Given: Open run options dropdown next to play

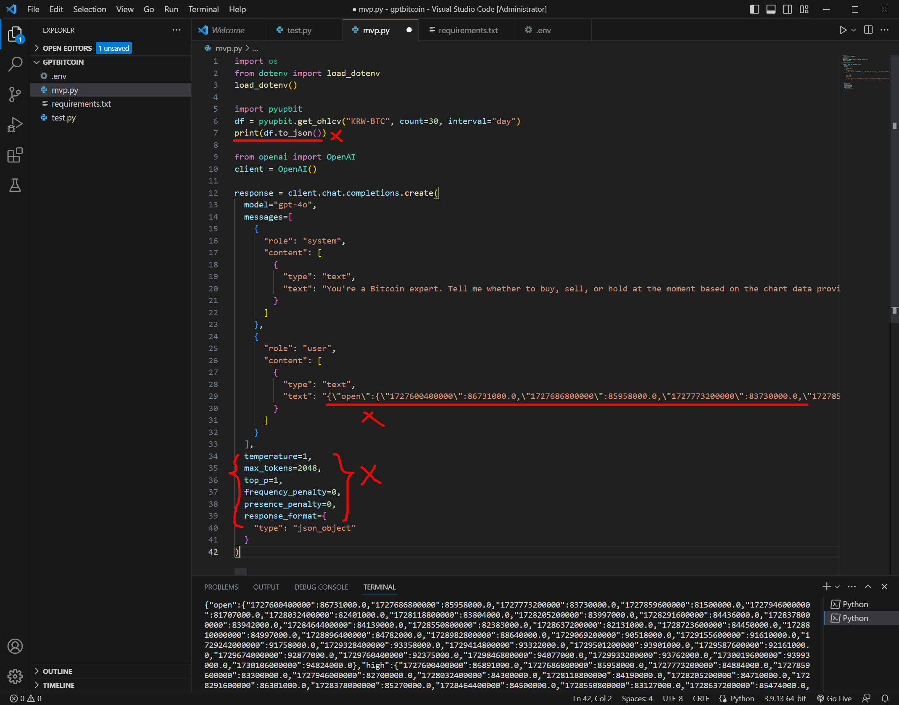Looking at the screenshot, I should (854, 30).
